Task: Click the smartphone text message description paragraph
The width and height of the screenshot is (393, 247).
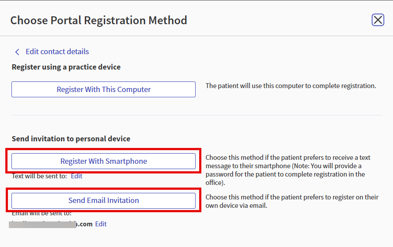Action: click(288, 170)
